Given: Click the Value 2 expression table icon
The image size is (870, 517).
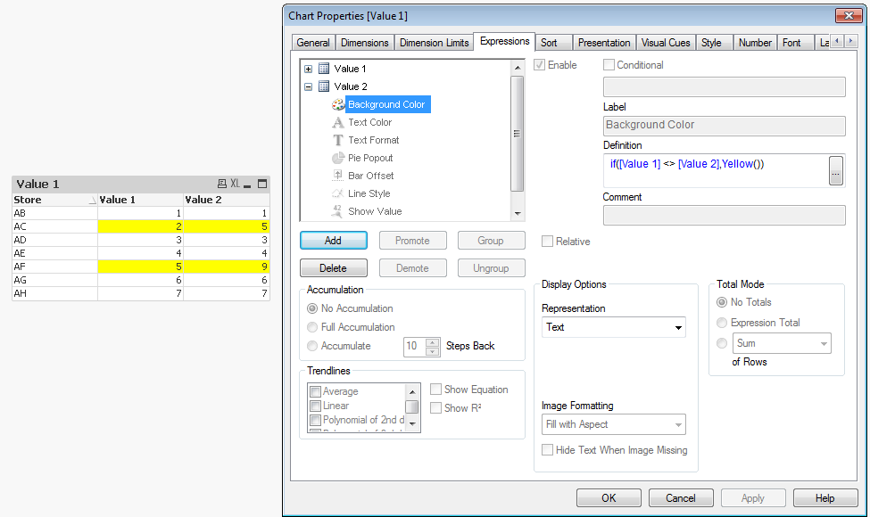Looking at the screenshot, I should (324, 86).
